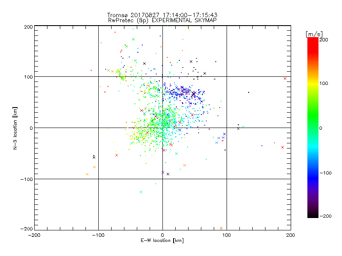Click the red X marker at the bottom edge
The image size is (342, 256).
coord(221,228)
